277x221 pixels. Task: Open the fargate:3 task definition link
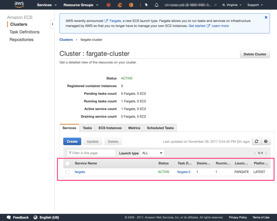click(x=184, y=172)
